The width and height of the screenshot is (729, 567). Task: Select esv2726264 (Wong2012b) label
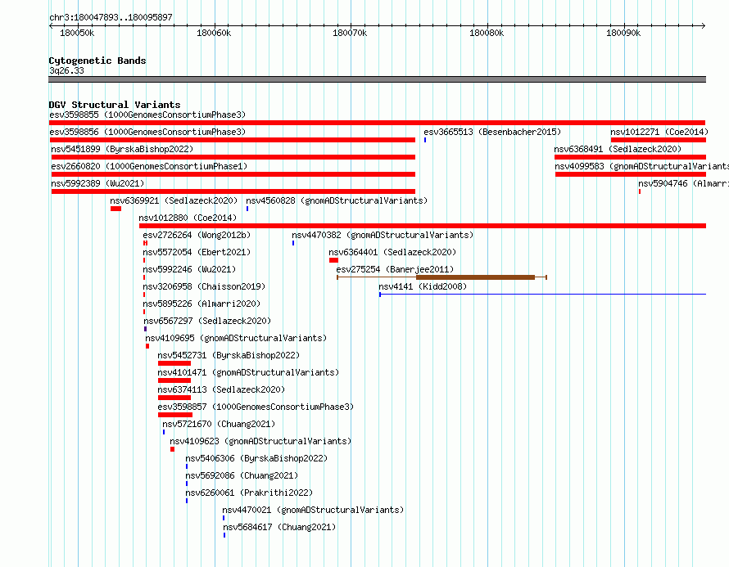click(x=197, y=235)
